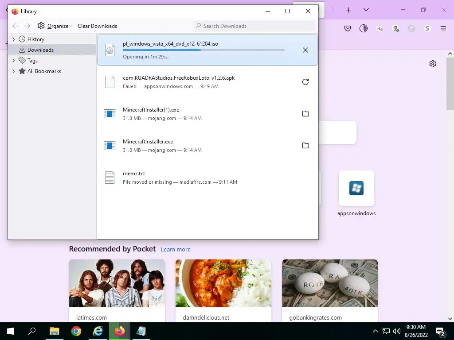The image size is (454, 340).
Task: Select com.KUADRAStudios.FreeRobuxLoto-v1.2.6.apk entry
Action: coord(207,82)
